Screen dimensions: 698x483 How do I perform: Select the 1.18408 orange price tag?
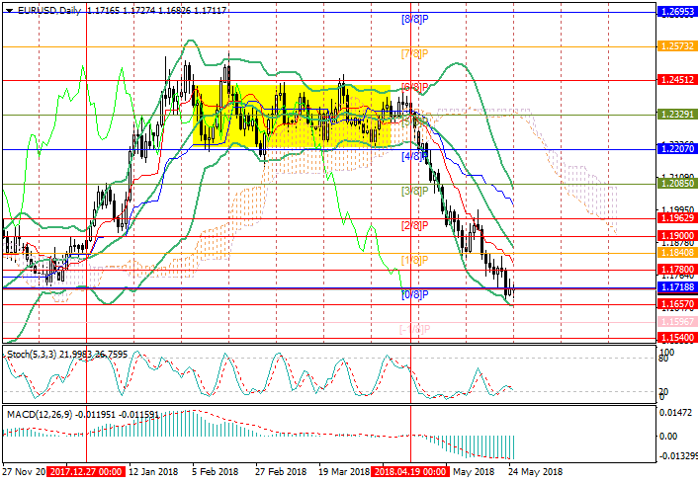tap(677, 254)
